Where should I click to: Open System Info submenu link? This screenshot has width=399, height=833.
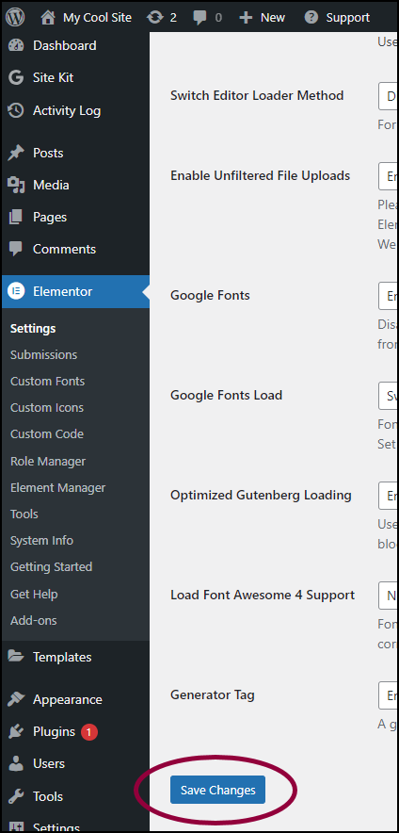pyautogui.click(x=41, y=541)
